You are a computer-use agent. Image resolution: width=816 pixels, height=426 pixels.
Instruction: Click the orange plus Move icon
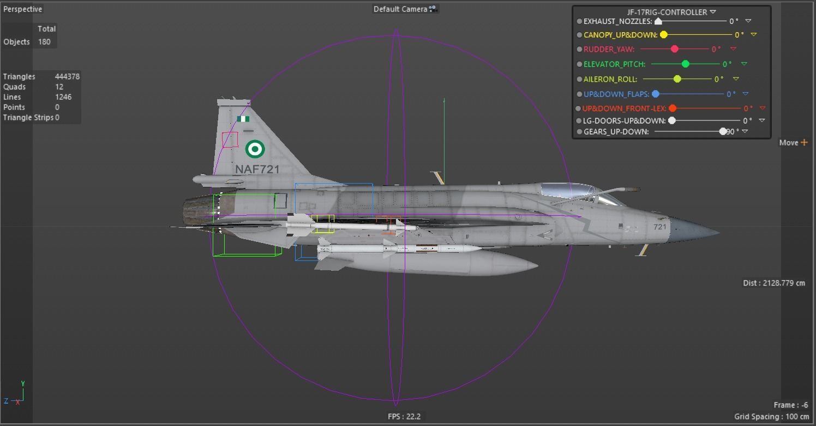(804, 142)
